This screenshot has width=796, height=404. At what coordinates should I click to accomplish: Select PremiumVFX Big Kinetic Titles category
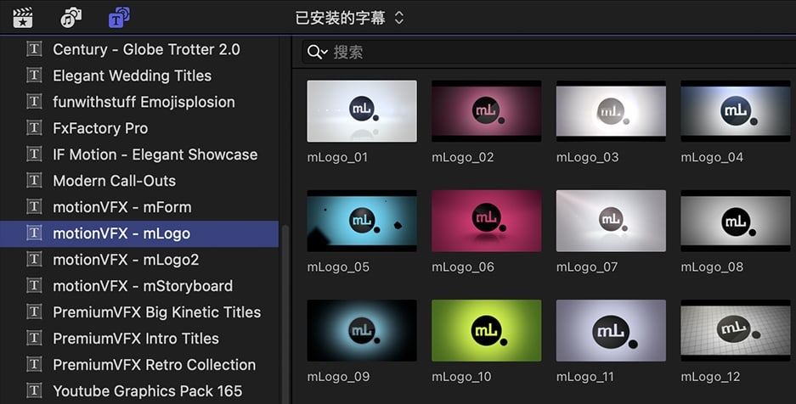tap(139, 312)
